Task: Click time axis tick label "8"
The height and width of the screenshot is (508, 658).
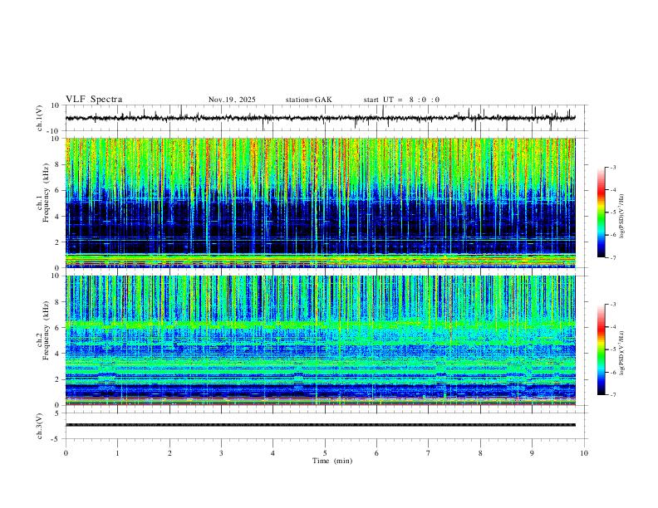Action: [x=480, y=453]
